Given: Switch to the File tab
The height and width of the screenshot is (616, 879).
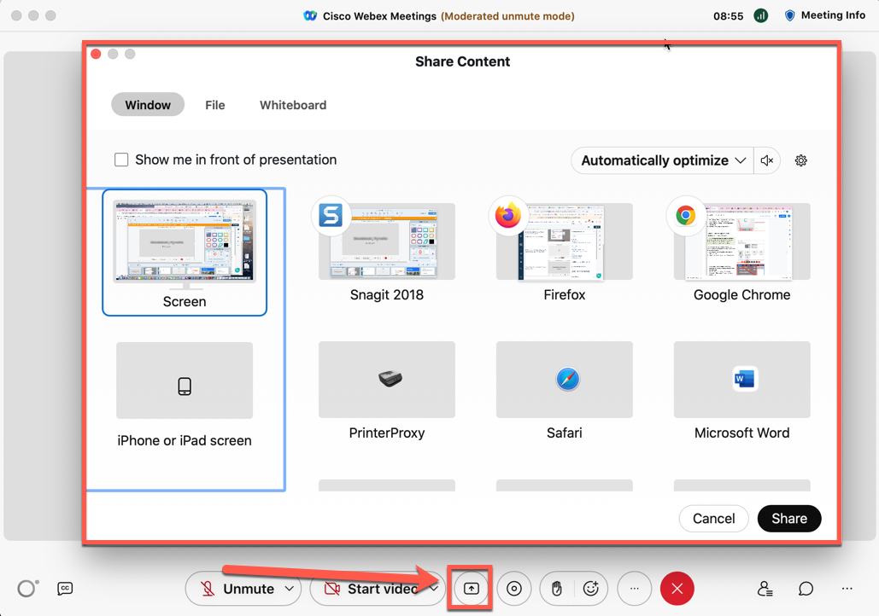Looking at the screenshot, I should (x=215, y=105).
